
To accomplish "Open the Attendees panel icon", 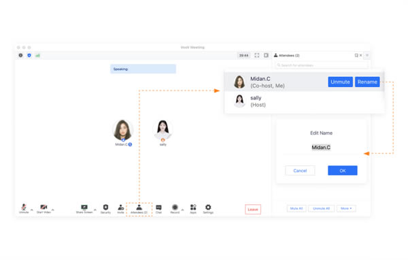I will point(139,209).
